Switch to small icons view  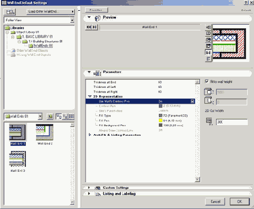[x=65, y=117]
